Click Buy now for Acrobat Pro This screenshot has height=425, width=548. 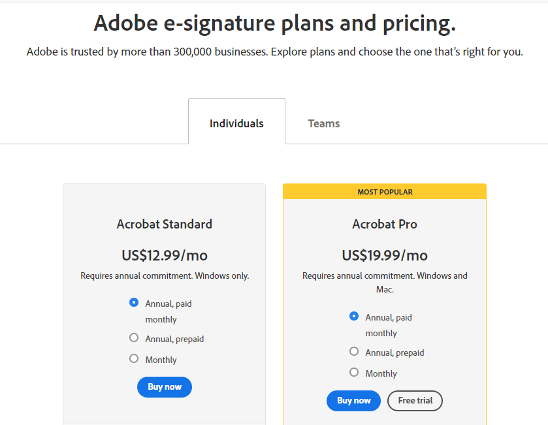pyautogui.click(x=353, y=401)
